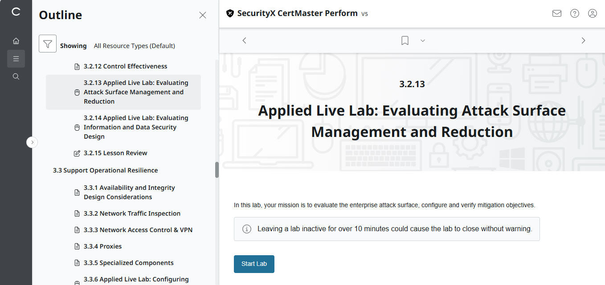605x285 pixels.
Task: Open Help via the question mark icon
Action: tap(574, 13)
